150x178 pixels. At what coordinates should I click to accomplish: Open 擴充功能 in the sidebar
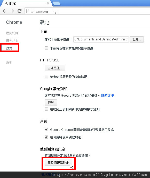pyautogui.click(x=12, y=40)
